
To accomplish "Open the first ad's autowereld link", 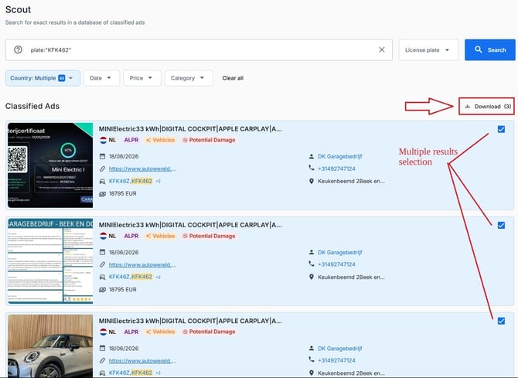I will pos(142,169).
